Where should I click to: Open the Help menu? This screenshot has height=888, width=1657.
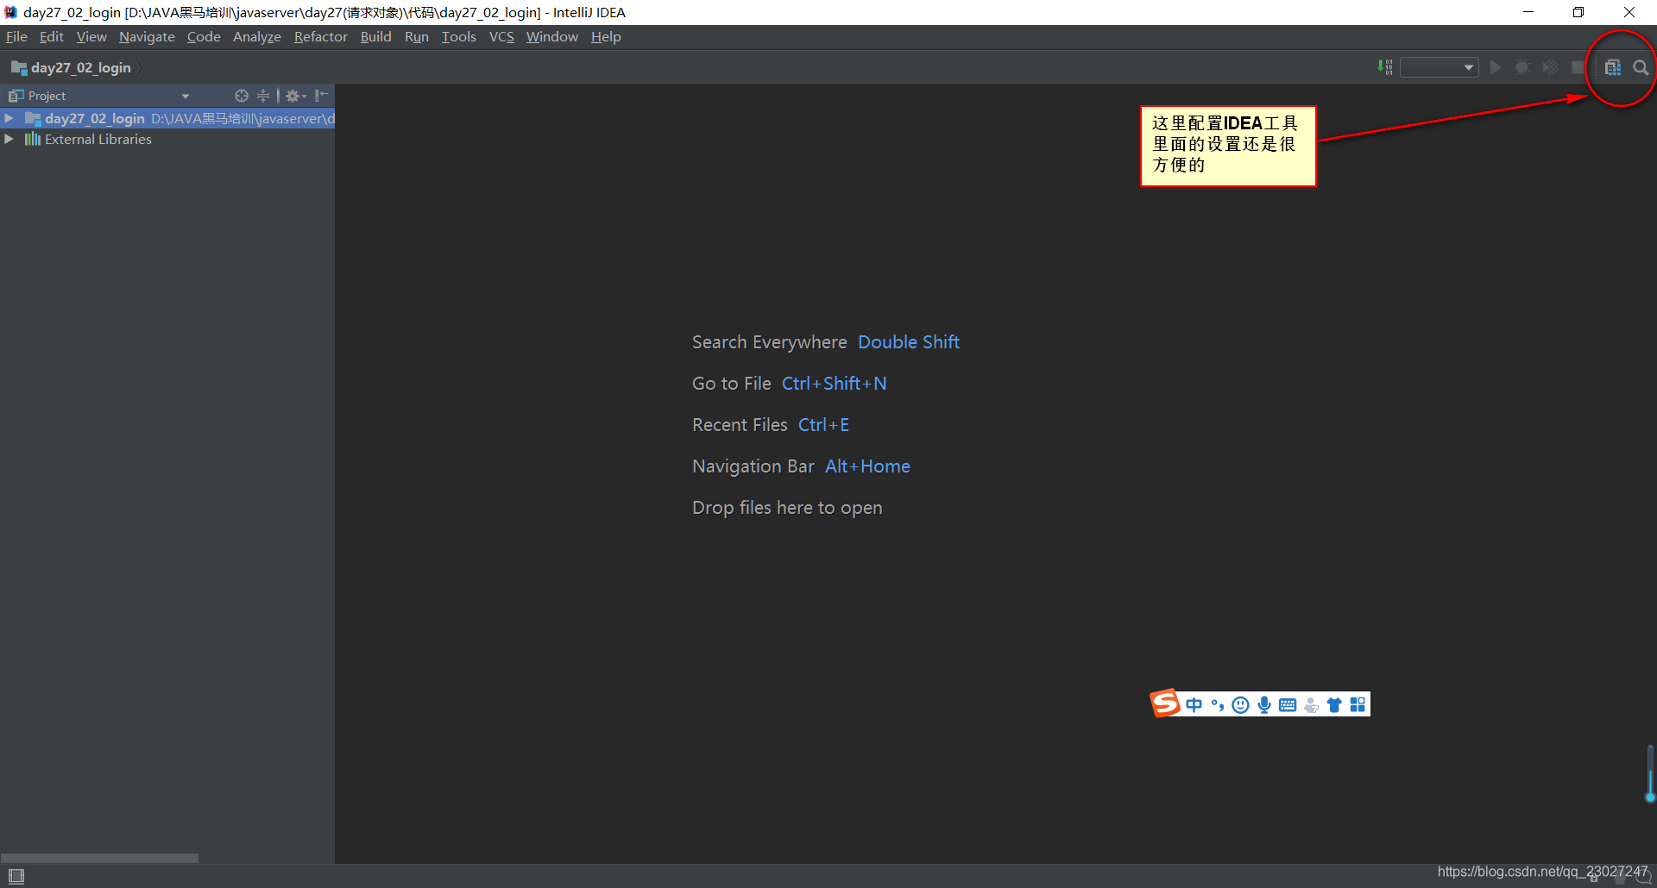606,37
